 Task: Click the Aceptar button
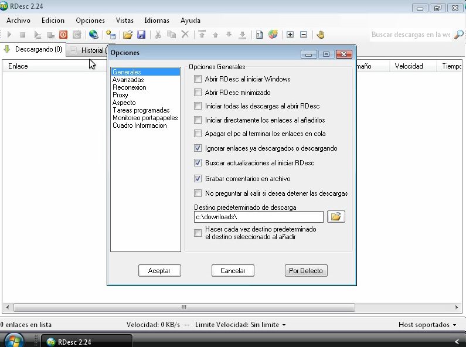(x=159, y=271)
